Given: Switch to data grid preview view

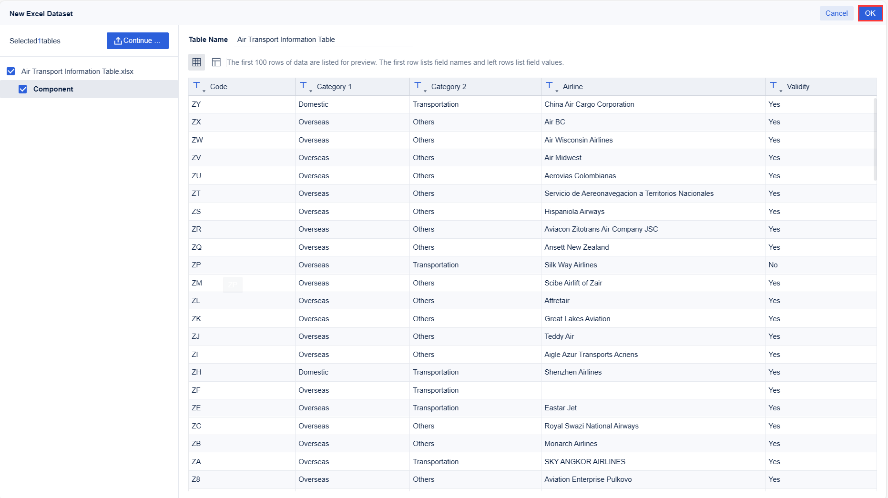Looking at the screenshot, I should point(196,62).
